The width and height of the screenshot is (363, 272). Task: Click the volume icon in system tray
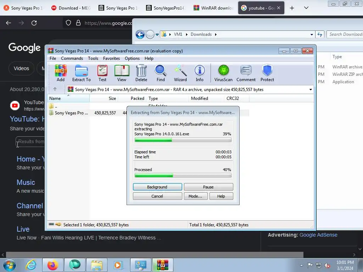327,266
